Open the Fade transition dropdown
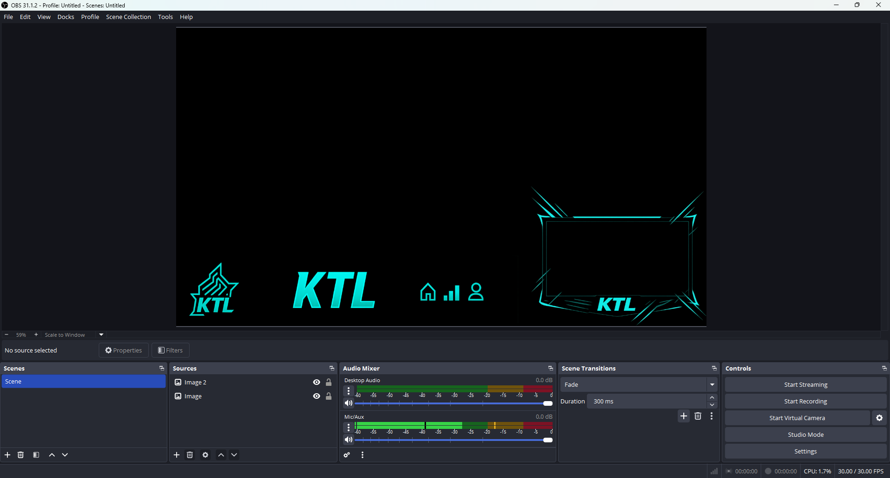This screenshot has width=890, height=478. pyautogui.click(x=712, y=384)
